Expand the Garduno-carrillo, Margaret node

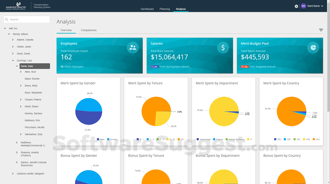tap(13, 174)
